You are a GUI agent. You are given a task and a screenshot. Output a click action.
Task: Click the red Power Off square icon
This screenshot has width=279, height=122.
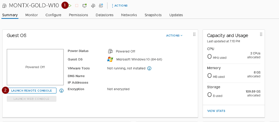pyautogui.click(x=77, y=5)
